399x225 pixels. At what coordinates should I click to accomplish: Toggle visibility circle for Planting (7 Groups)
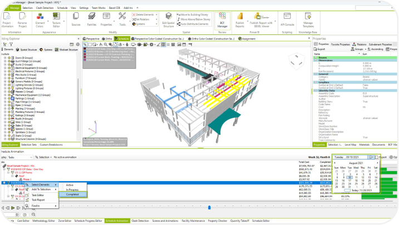[9, 108]
